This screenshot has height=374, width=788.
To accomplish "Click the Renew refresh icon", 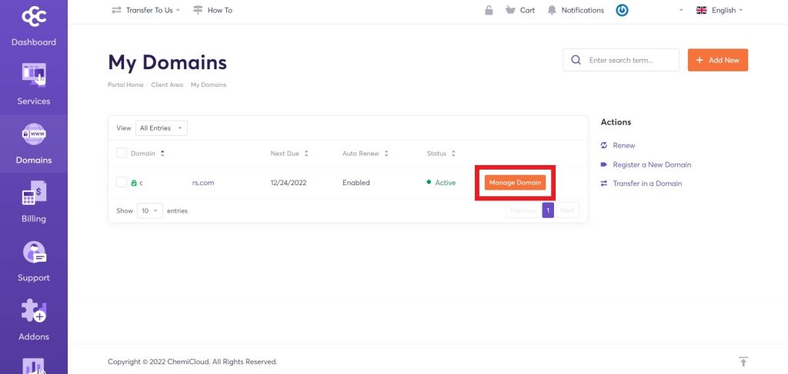I will 604,145.
